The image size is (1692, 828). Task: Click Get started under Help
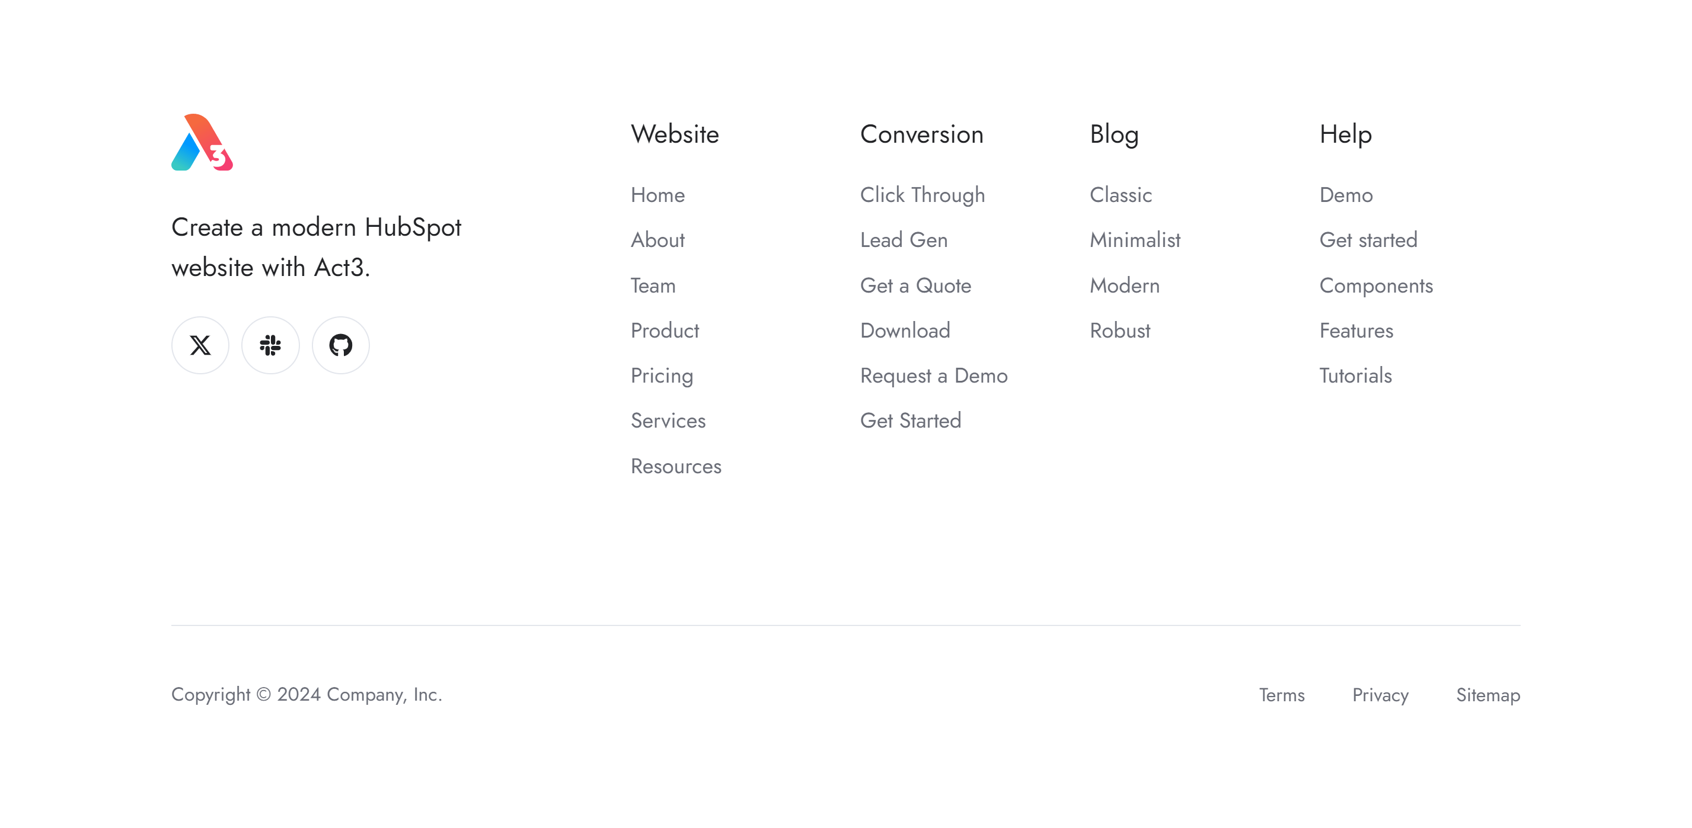tap(1368, 240)
